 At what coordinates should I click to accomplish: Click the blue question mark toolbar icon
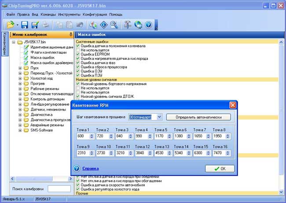[148, 25]
